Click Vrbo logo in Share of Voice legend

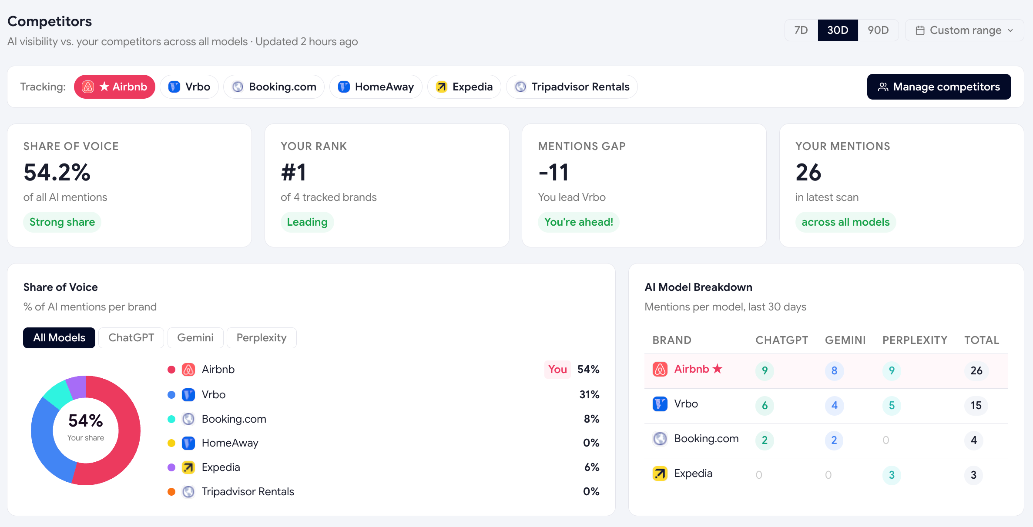coord(188,395)
